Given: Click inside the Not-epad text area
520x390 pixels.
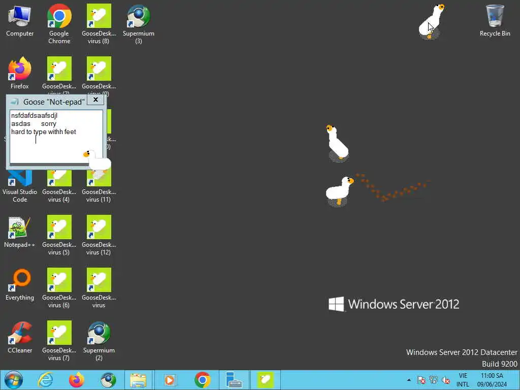Looking at the screenshot, I should click(56, 137).
